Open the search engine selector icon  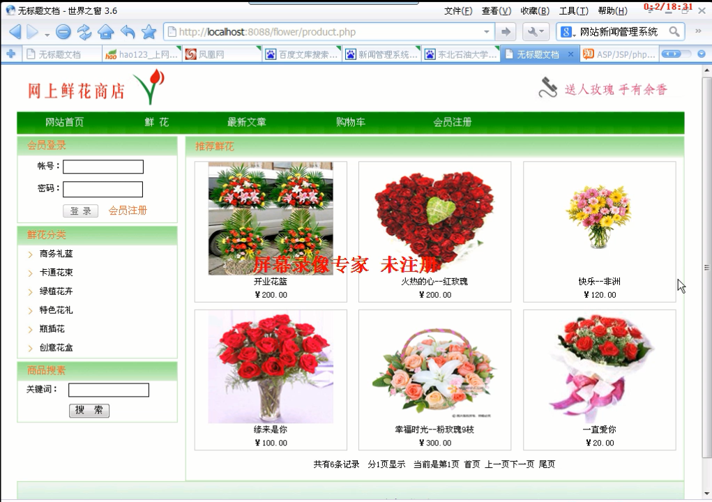tap(567, 32)
